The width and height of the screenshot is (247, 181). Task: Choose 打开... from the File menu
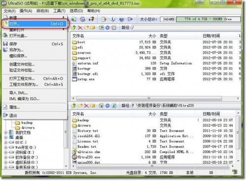tap(35, 24)
